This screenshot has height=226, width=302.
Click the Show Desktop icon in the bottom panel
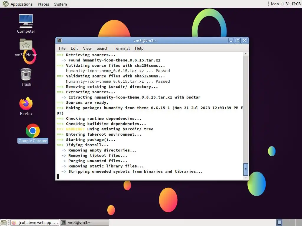4,222
